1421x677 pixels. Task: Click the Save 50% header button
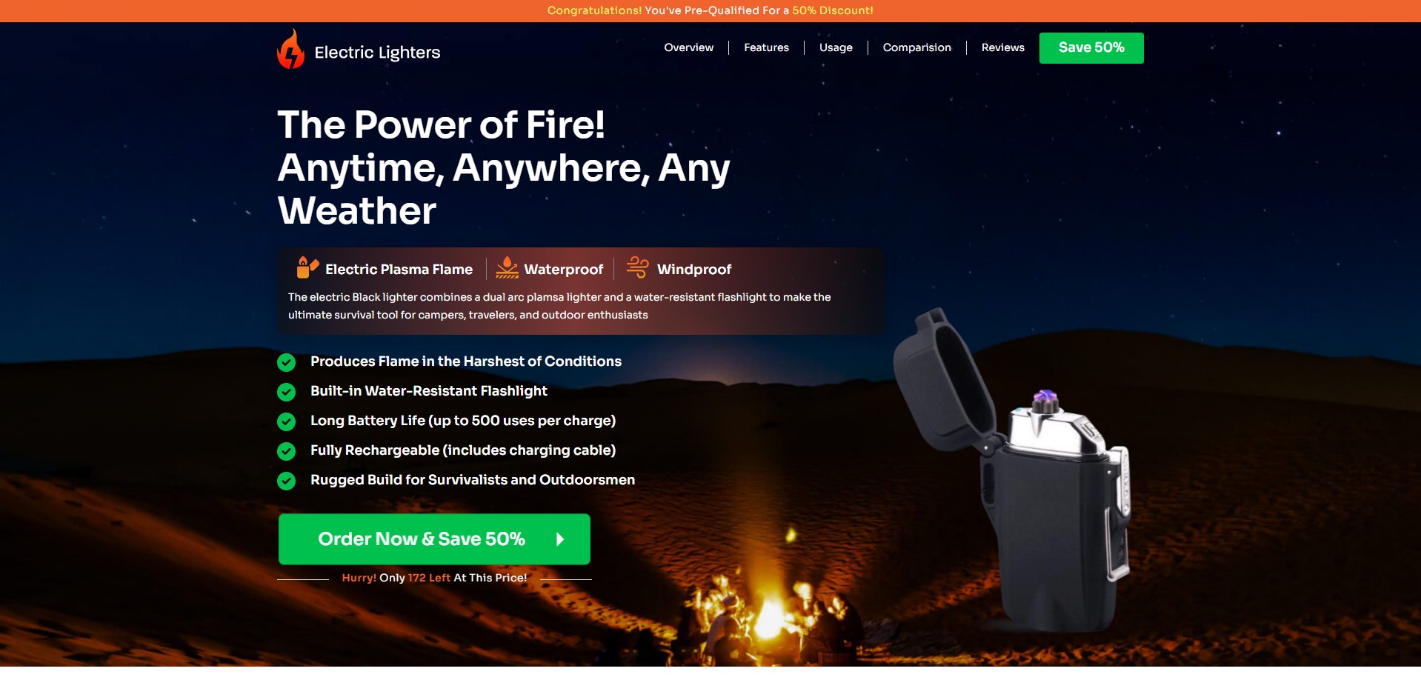[1091, 48]
